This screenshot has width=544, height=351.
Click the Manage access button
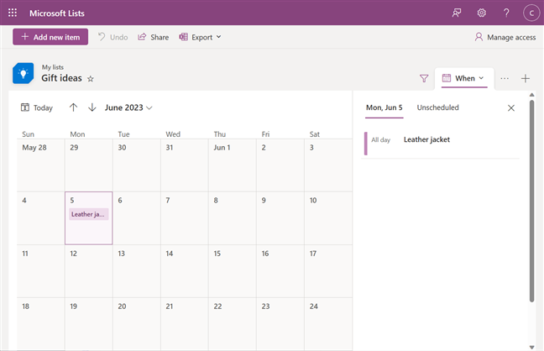click(x=505, y=37)
